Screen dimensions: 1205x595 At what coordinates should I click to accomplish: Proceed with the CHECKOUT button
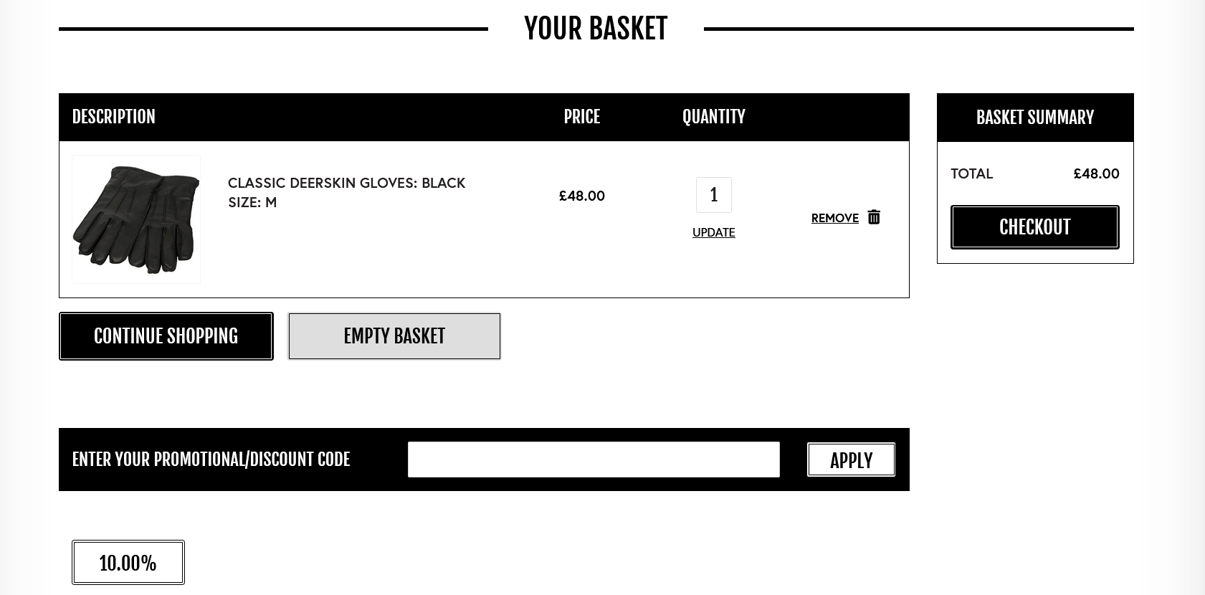[1034, 227]
